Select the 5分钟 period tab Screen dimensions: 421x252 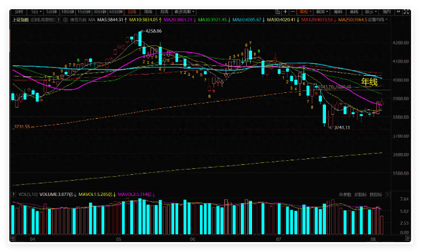(51, 12)
